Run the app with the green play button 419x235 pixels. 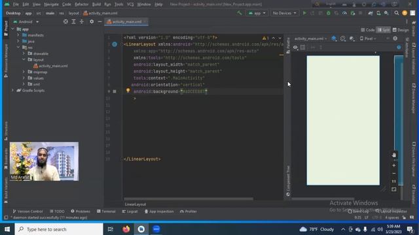pyautogui.click(x=304, y=13)
